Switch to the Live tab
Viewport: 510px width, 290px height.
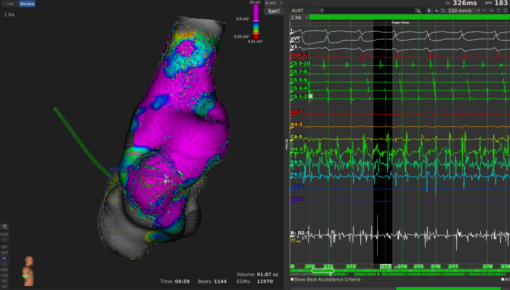10,4
